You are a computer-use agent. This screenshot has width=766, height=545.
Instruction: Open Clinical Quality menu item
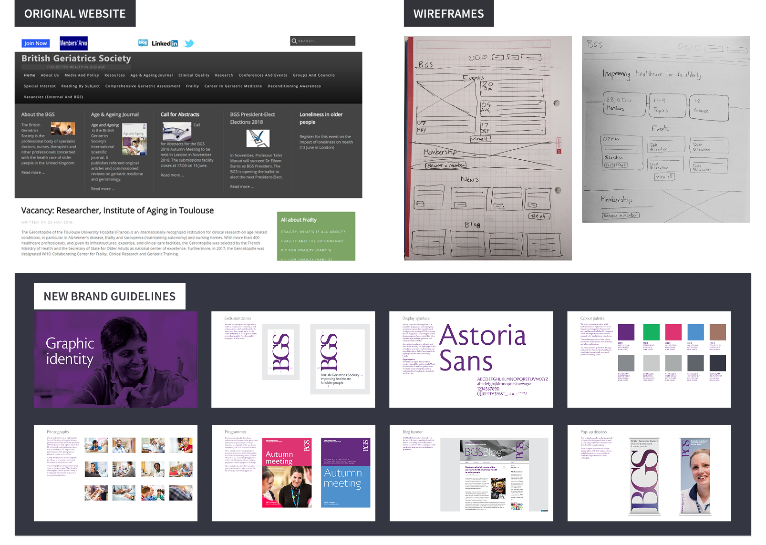point(194,75)
